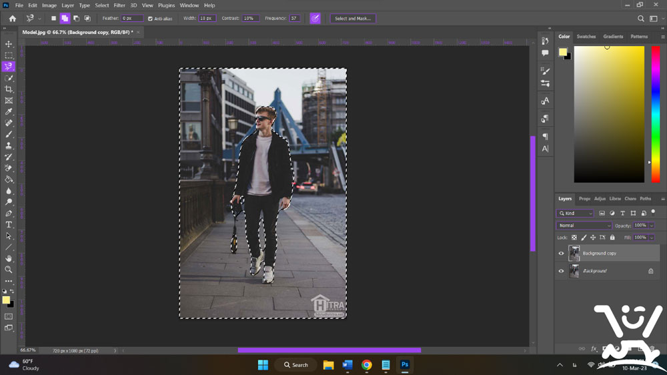Open the Search box on taskbar
This screenshot has width=667, height=375.
(x=297, y=365)
